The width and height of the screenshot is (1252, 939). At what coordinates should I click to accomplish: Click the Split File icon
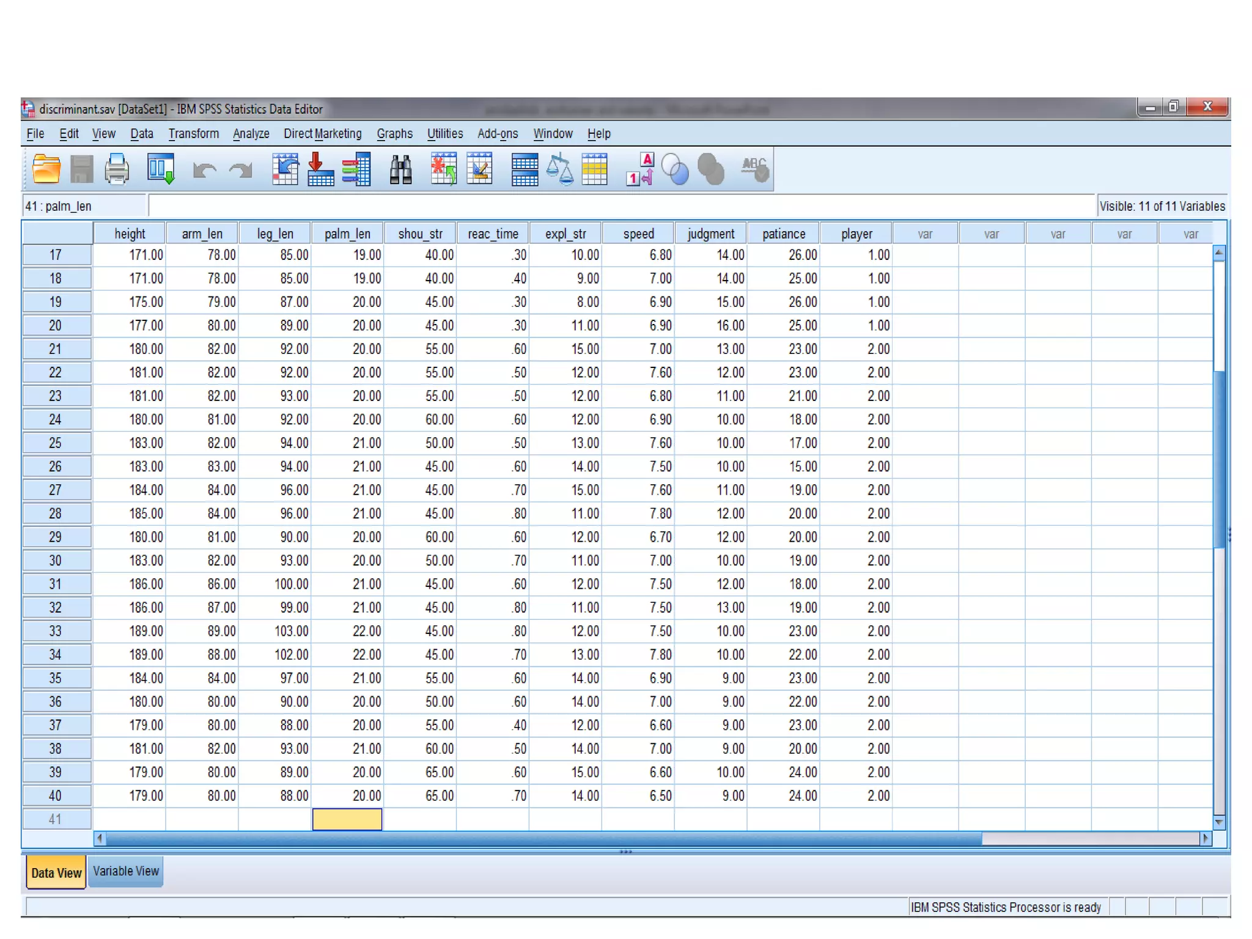(x=524, y=169)
